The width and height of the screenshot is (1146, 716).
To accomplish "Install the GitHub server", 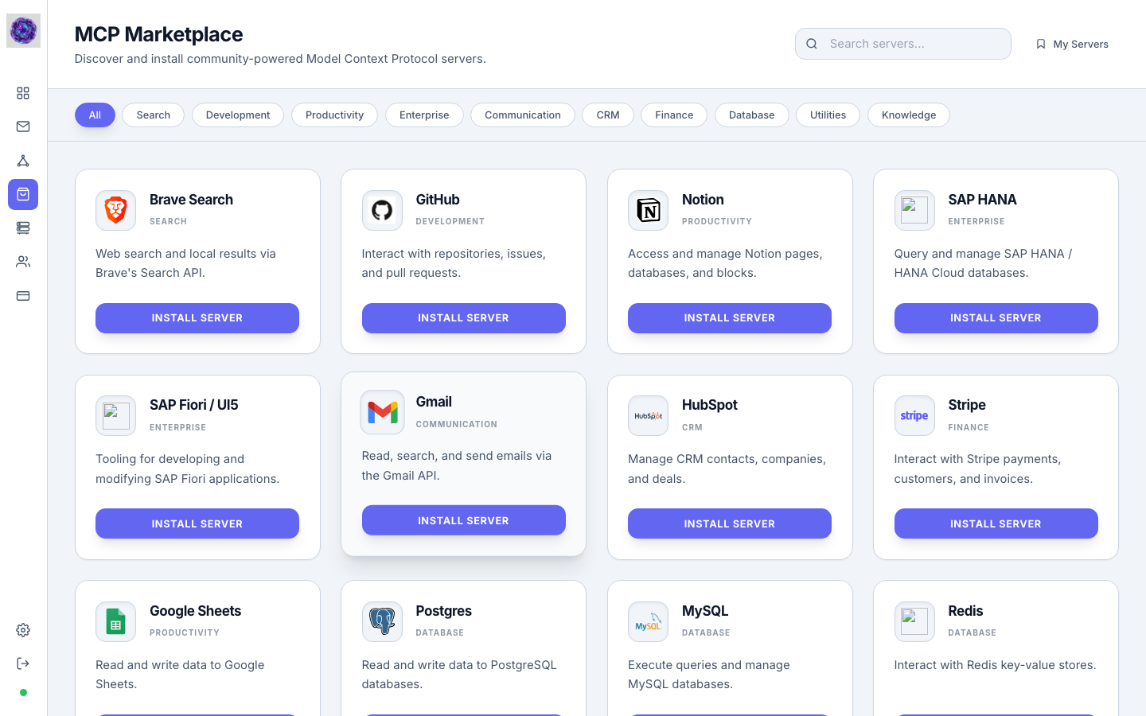I will tap(464, 318).
